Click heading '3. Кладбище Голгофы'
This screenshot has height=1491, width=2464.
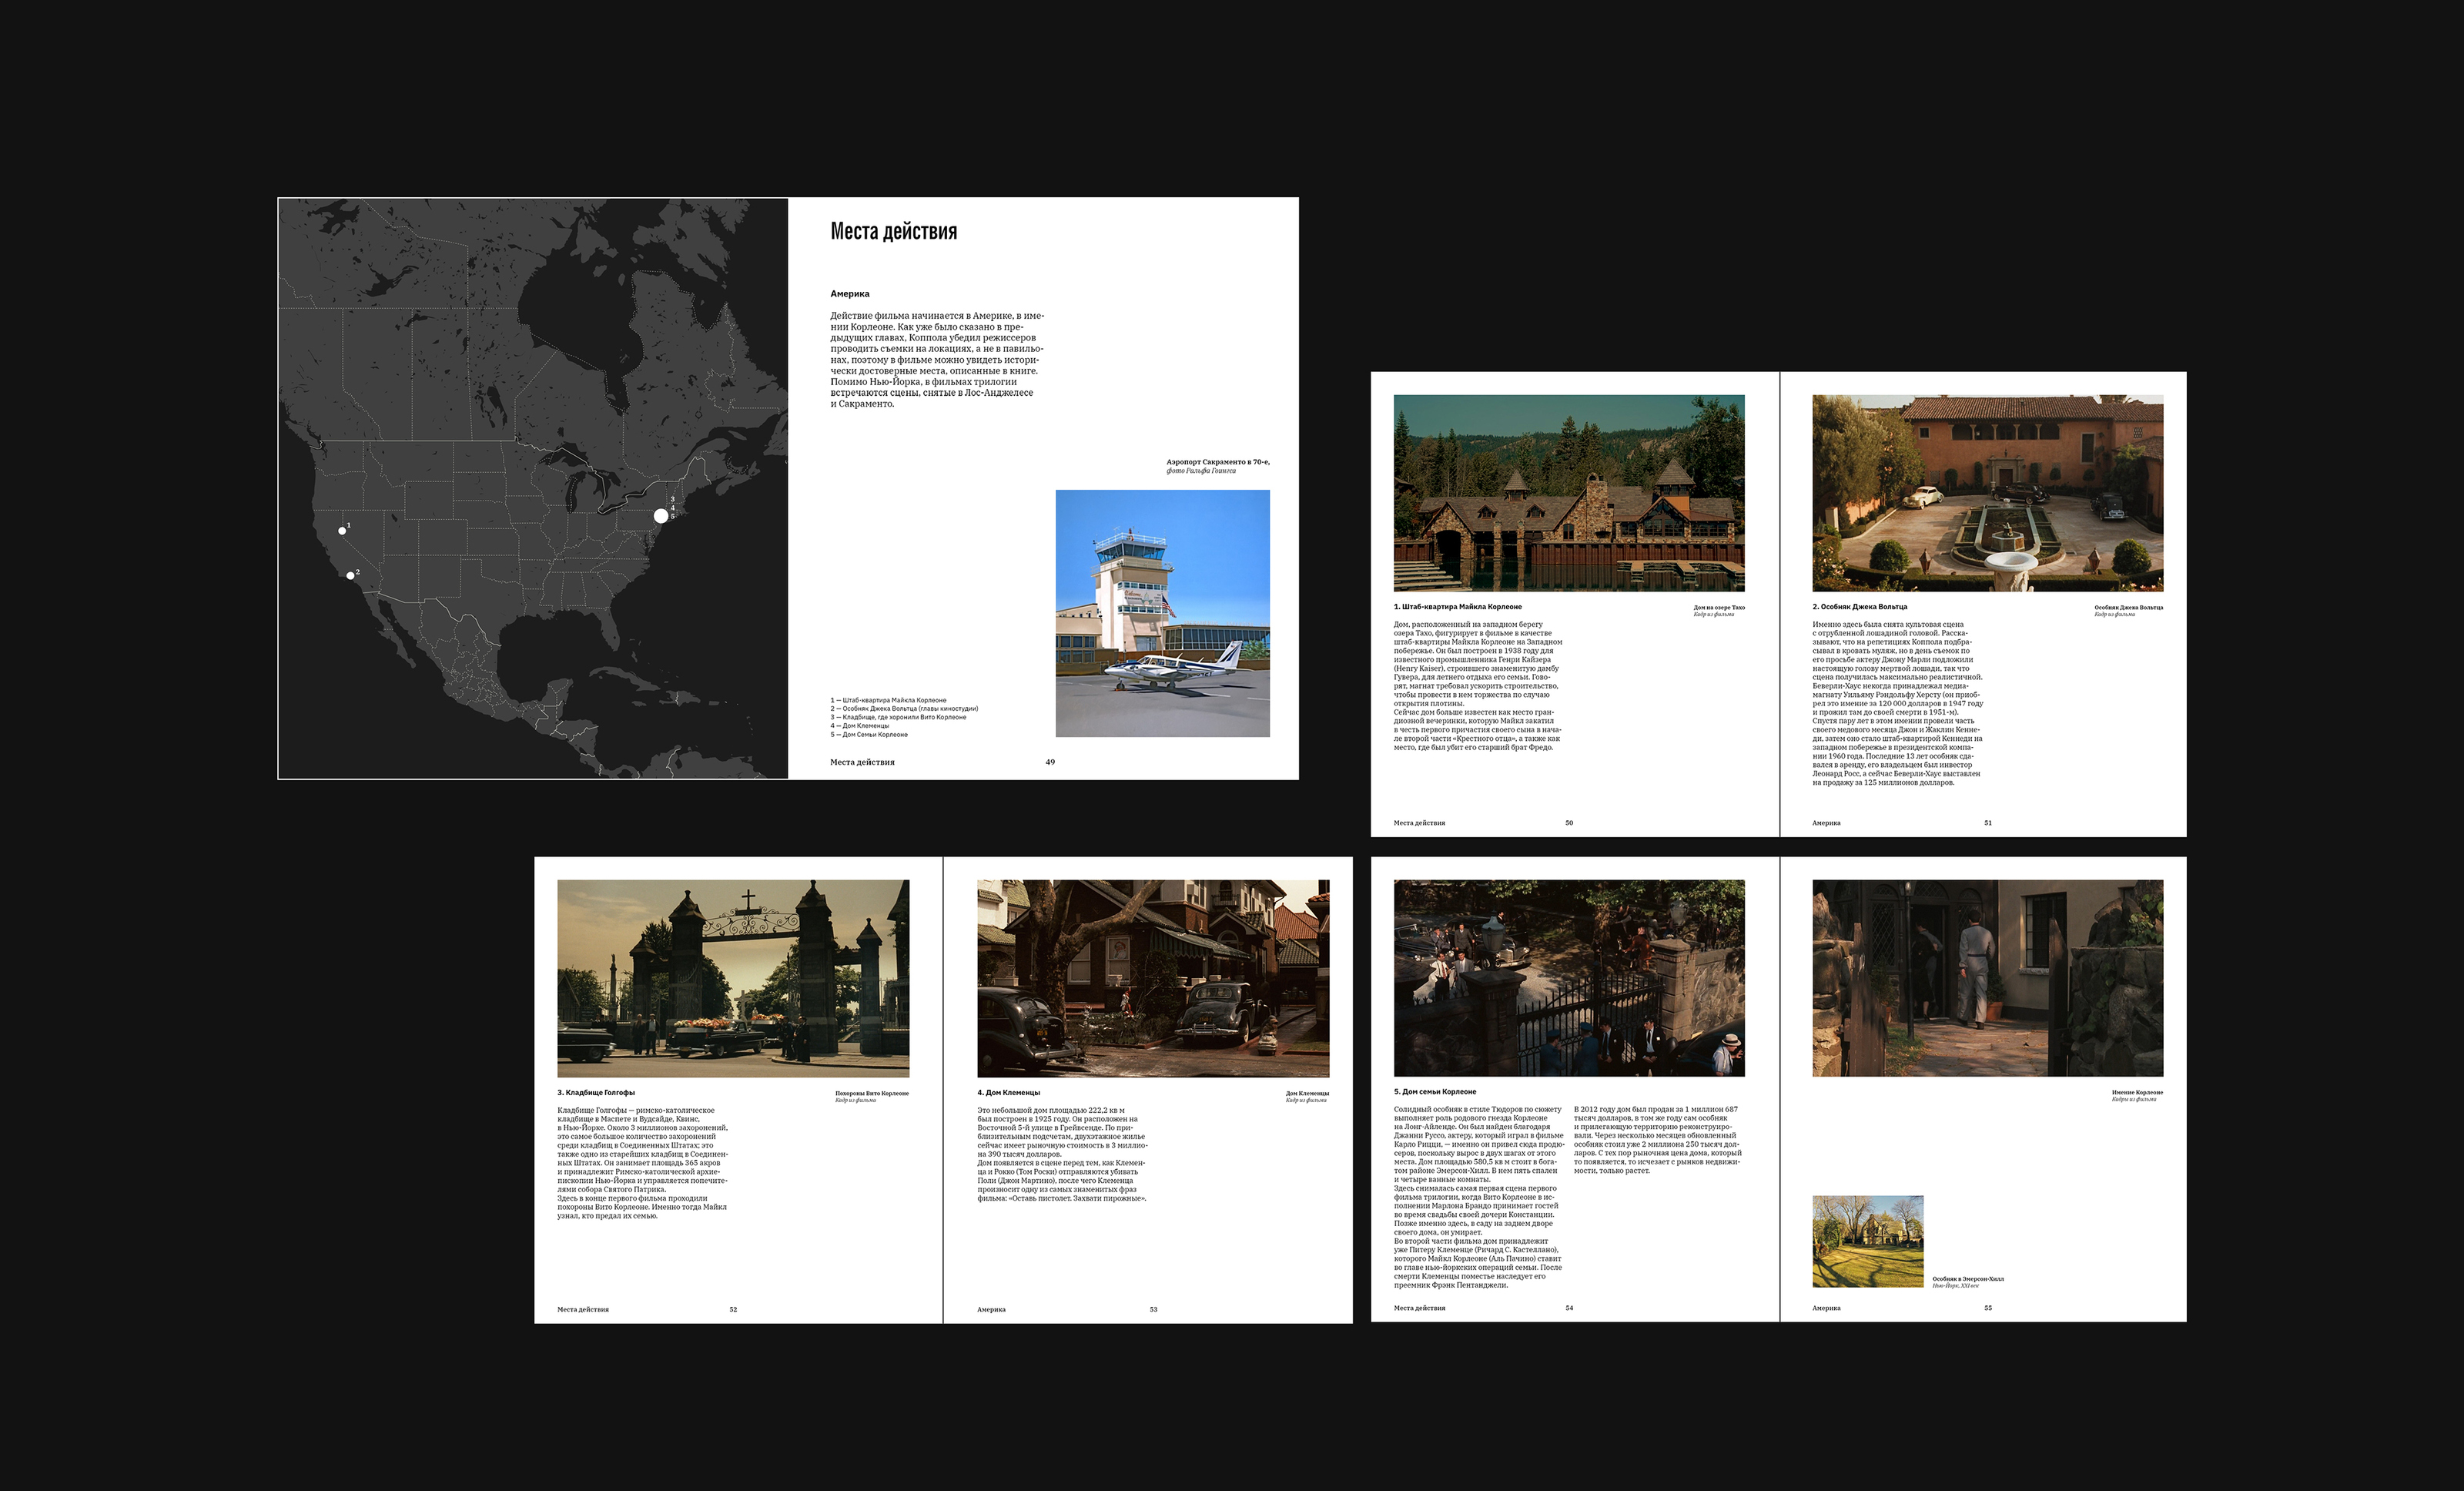click(x=596, y=1093)
